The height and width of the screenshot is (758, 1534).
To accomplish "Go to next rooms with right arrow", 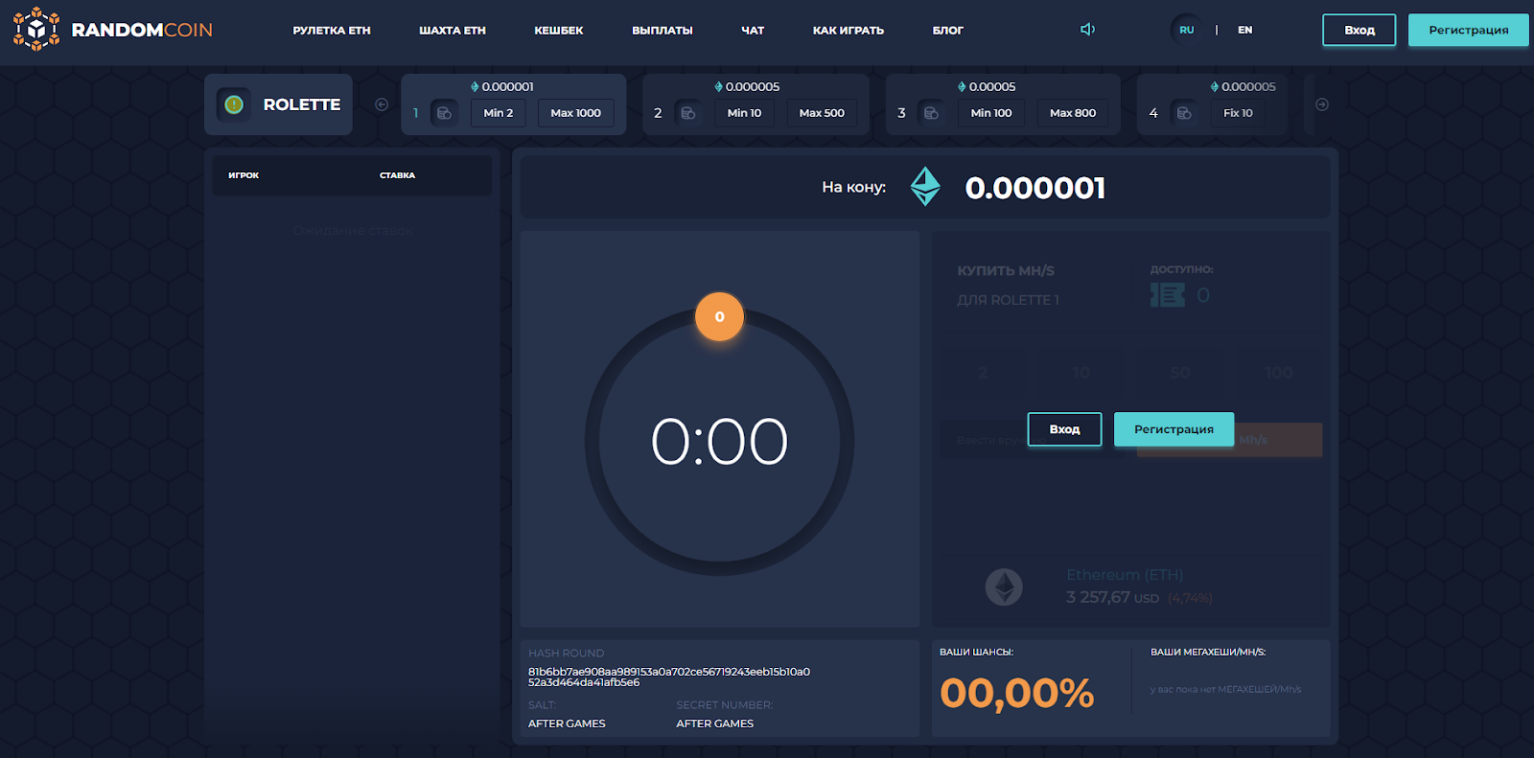I will (x=1322, y=104).
